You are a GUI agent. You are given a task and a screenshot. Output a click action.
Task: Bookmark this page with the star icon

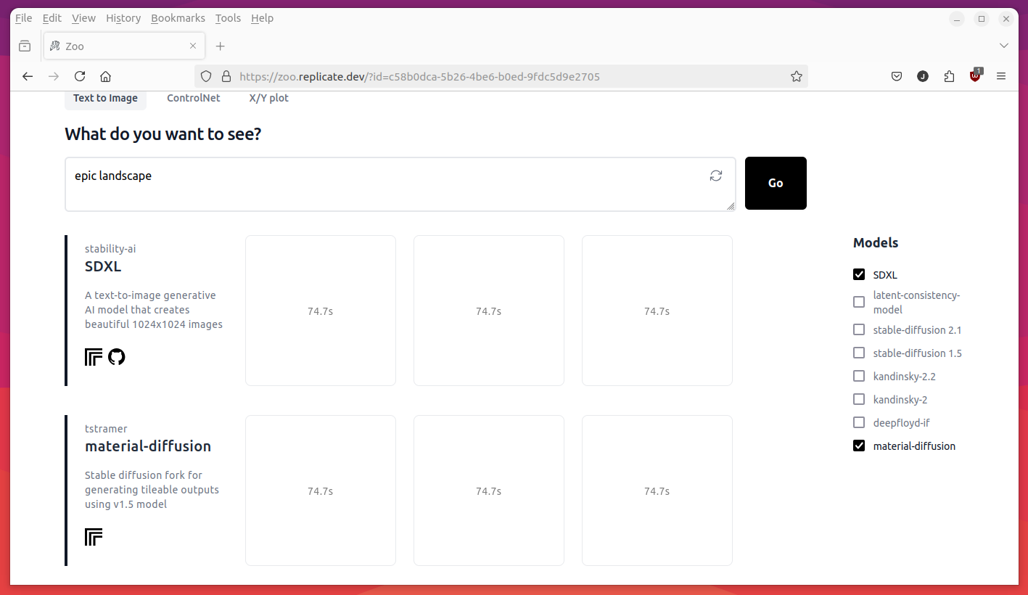click(x=796, y=76)
